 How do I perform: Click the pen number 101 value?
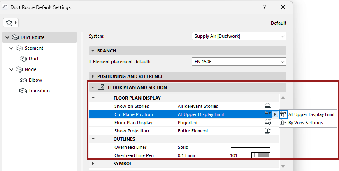234,155
